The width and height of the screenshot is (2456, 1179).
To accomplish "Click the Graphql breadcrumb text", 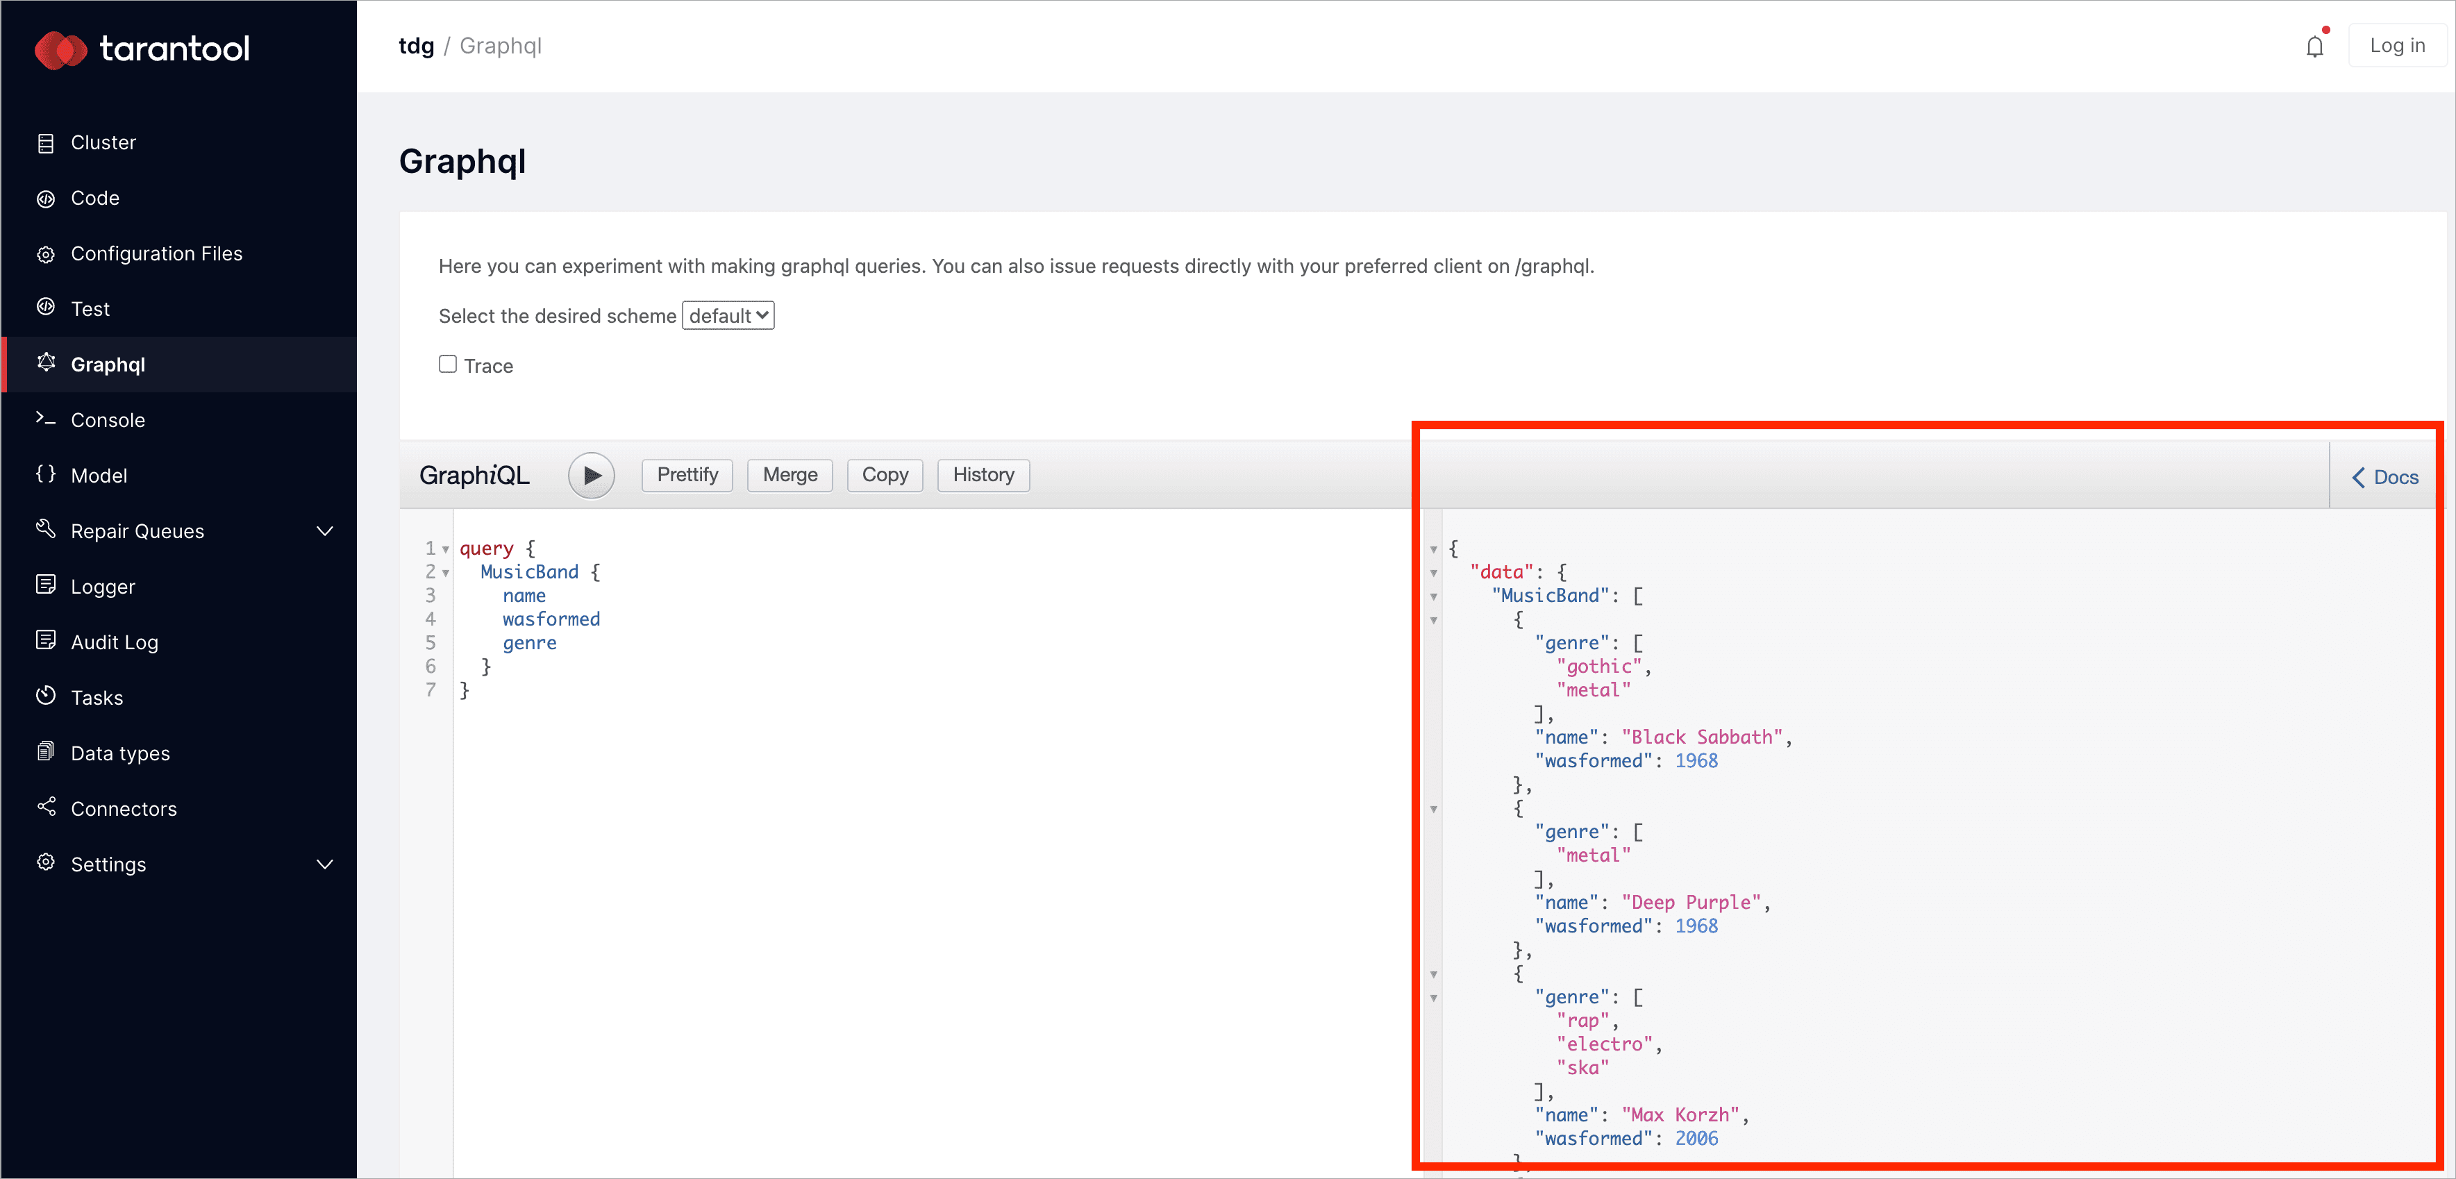I will point(501,46).
